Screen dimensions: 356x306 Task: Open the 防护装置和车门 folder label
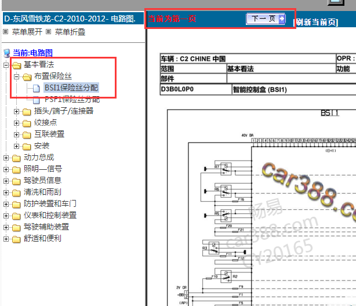coord(50,203)
